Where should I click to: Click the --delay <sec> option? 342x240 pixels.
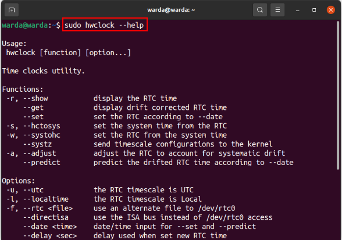pyautogui.click(x=50, y=235)
